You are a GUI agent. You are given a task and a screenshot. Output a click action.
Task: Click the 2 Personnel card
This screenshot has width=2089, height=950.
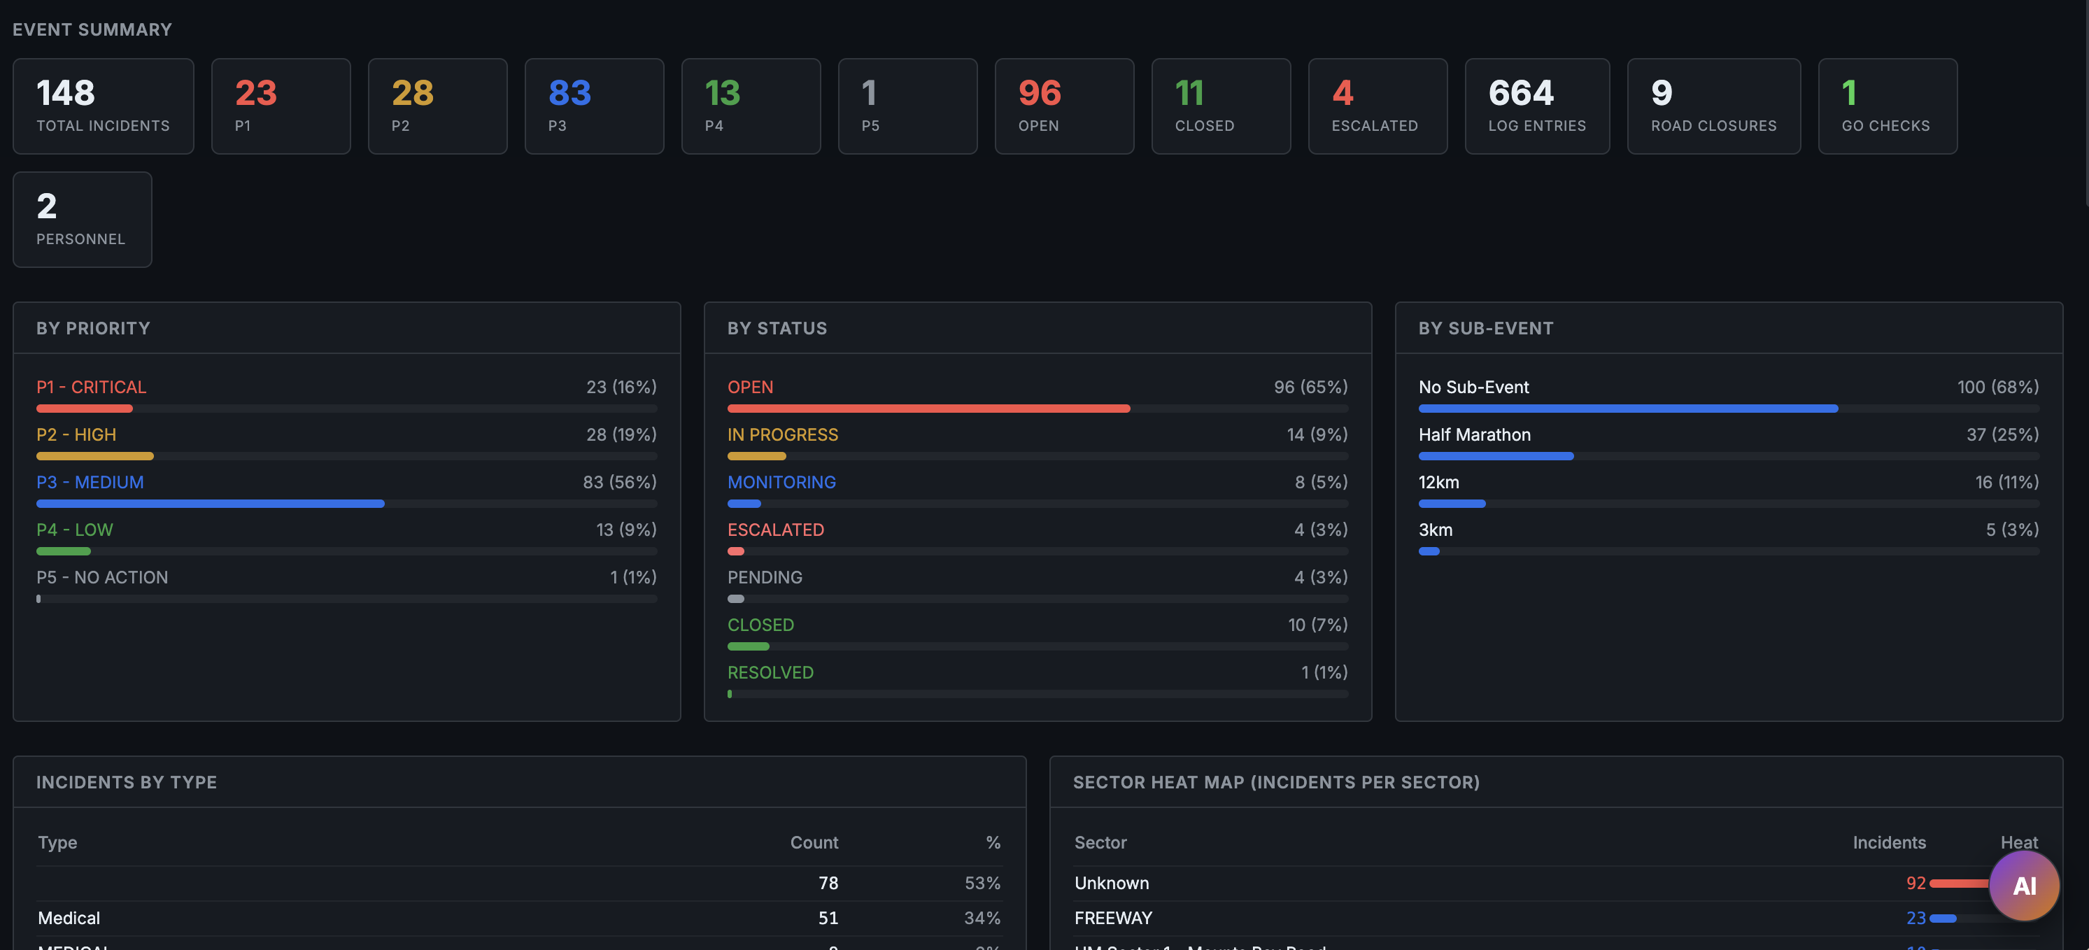click(82, 220)
